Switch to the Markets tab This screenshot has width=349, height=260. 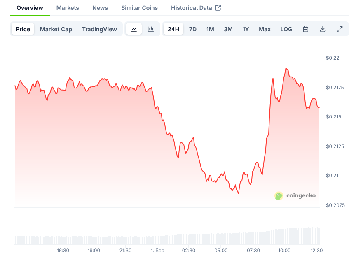pos(68,8)
